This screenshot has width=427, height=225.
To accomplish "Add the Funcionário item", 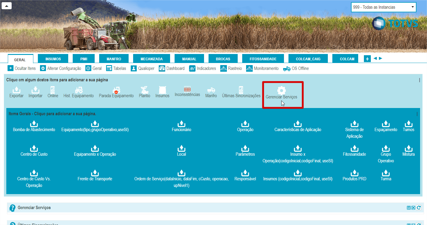I will tap(181, 126).
